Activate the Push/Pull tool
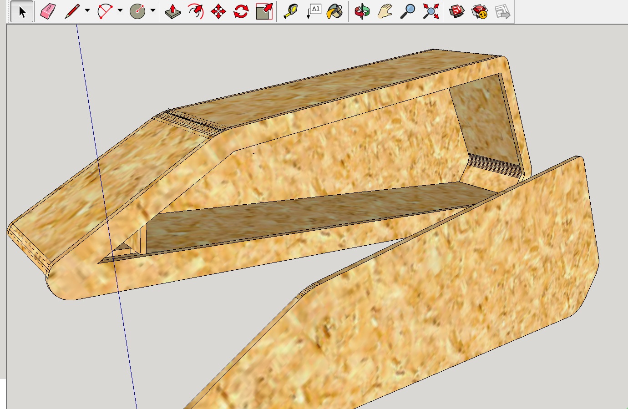 pos(173,11)
